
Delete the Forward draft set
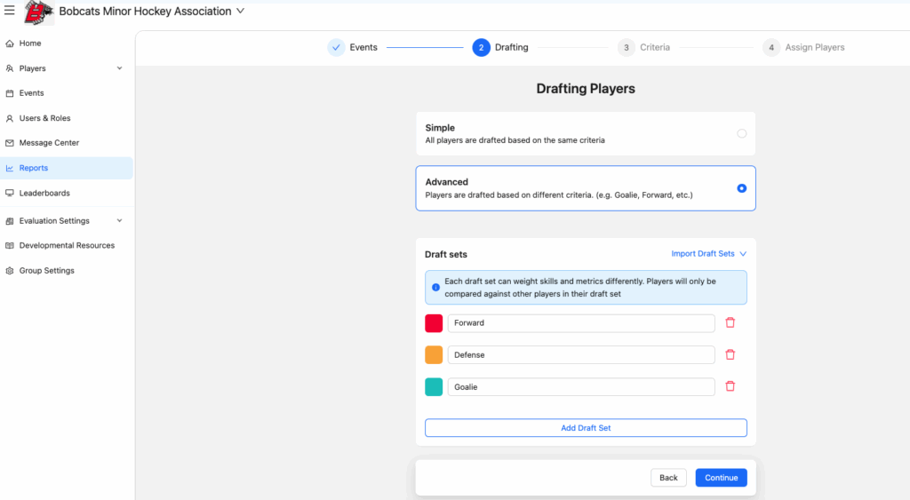tap(730, 323)
